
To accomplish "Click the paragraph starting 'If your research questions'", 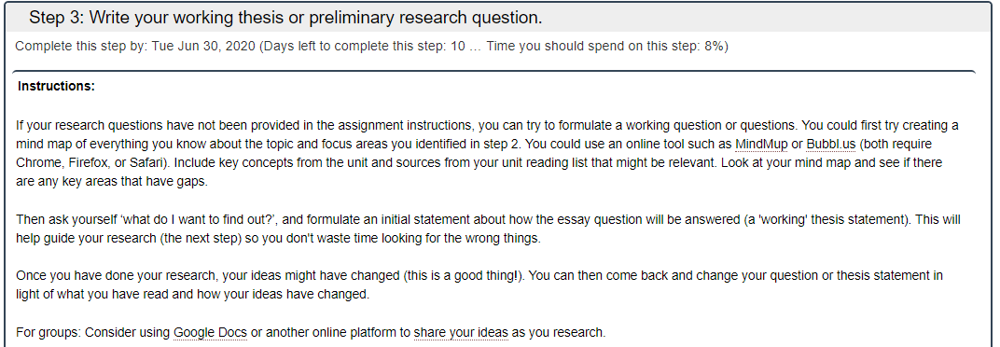I will [487, 153].
